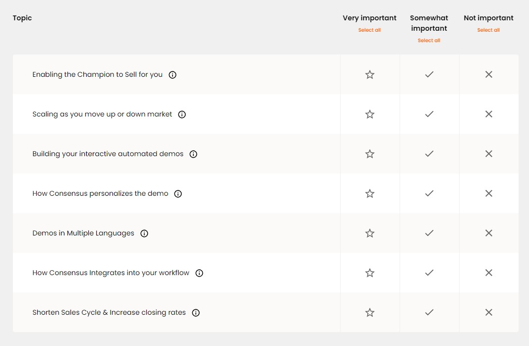
Task: Open info icon for Enabling the Champion
Action: (x=173, y=75)
